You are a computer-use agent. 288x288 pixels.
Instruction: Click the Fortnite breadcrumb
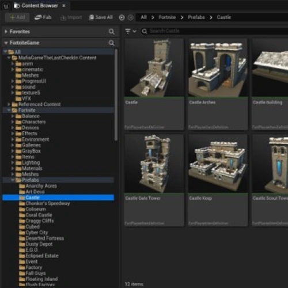tap(167, 17)
